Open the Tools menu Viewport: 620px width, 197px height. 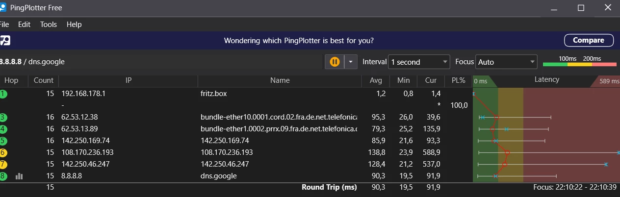pyautogui.click(x=49, y=25)
